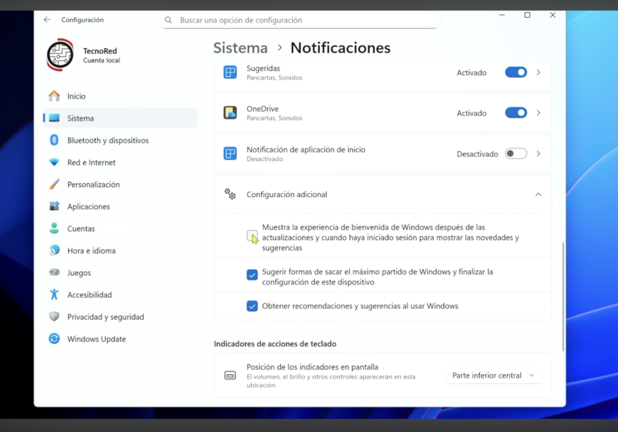
Task: Close the Configuración window
Action: coord(553,15)
